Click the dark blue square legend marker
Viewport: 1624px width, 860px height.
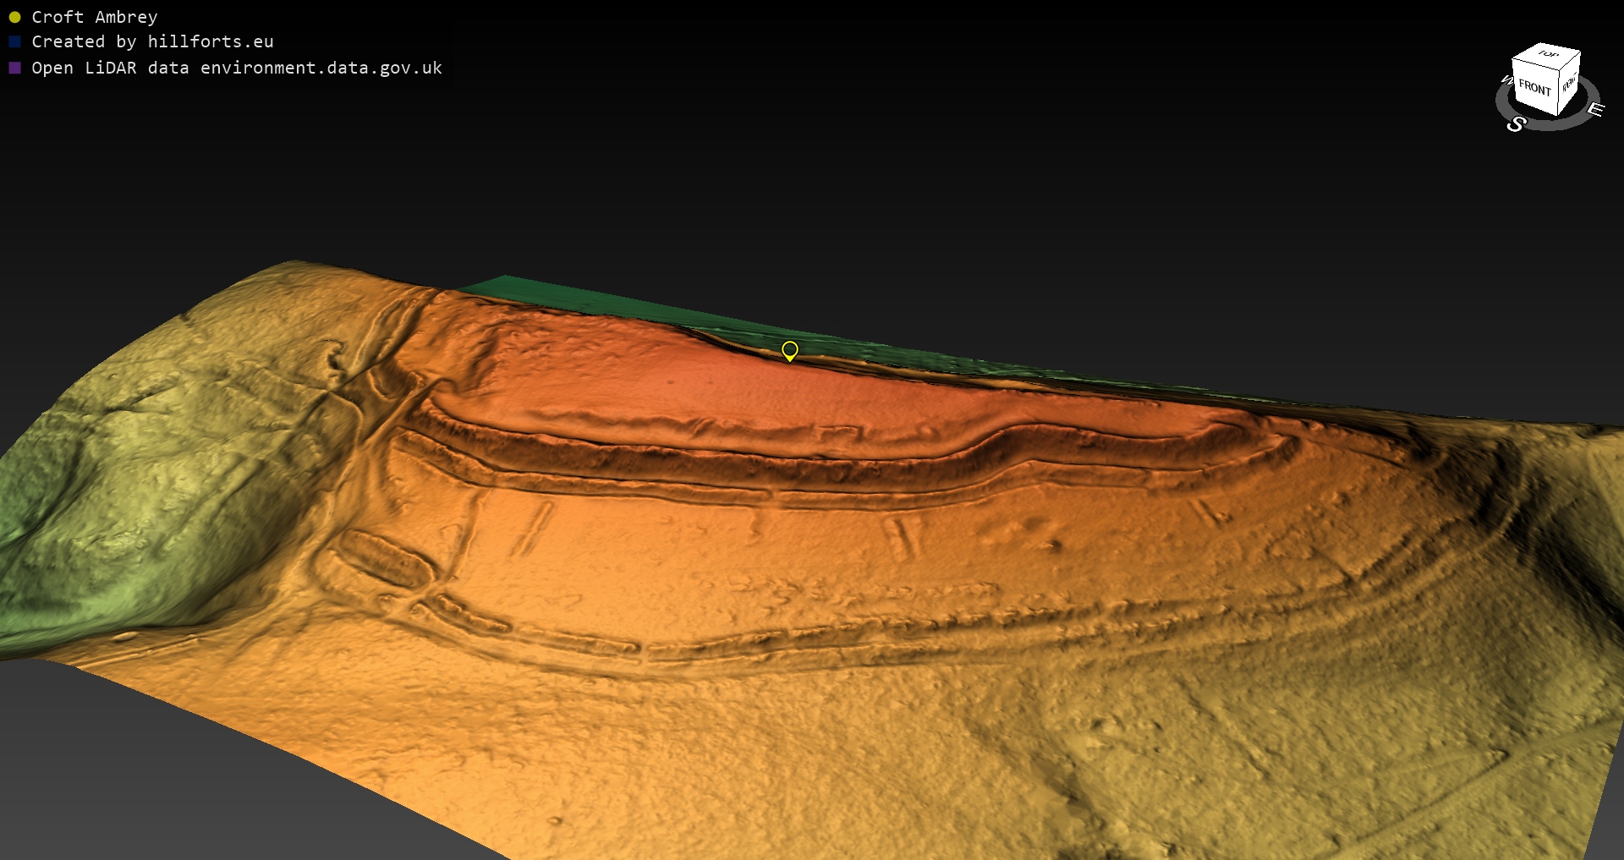[x=14, y=41]
